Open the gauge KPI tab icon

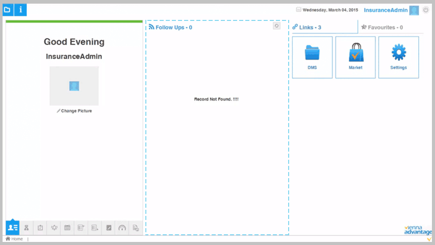[x=122, y=228]
